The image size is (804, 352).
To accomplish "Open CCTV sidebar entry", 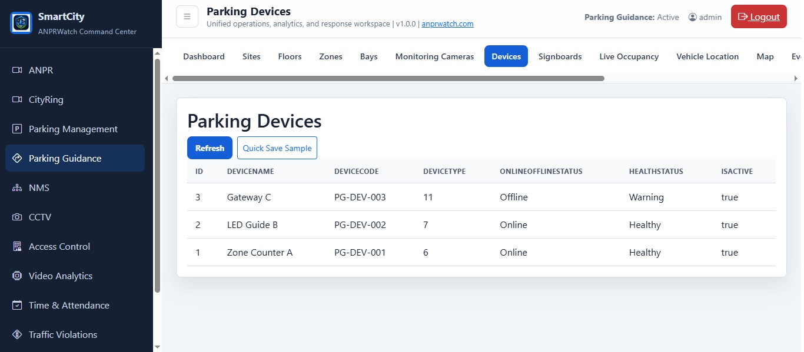I will click(x=75, y=217).
